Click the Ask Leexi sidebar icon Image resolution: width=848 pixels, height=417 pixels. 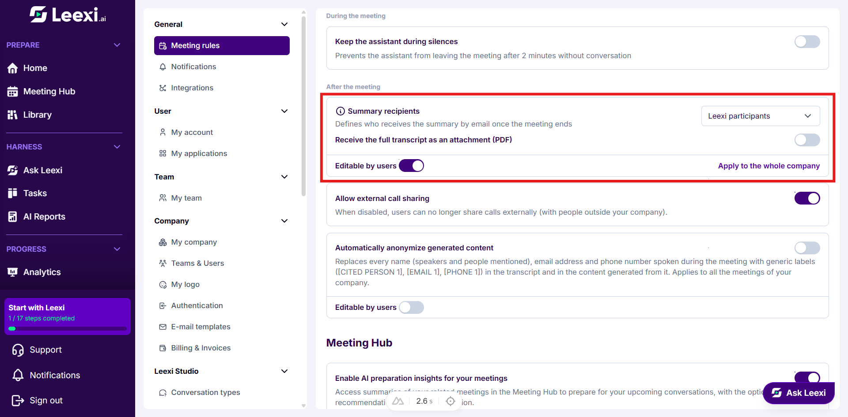tap(12, 170)
